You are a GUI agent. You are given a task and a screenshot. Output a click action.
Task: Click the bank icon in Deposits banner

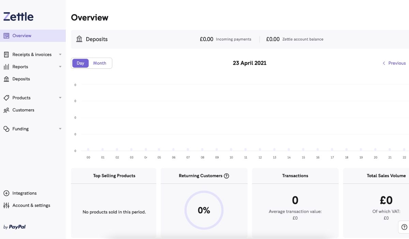(79, 39)
